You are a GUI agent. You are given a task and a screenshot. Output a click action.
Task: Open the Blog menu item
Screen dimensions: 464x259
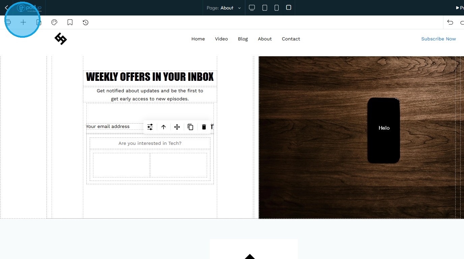pos(243,39)
